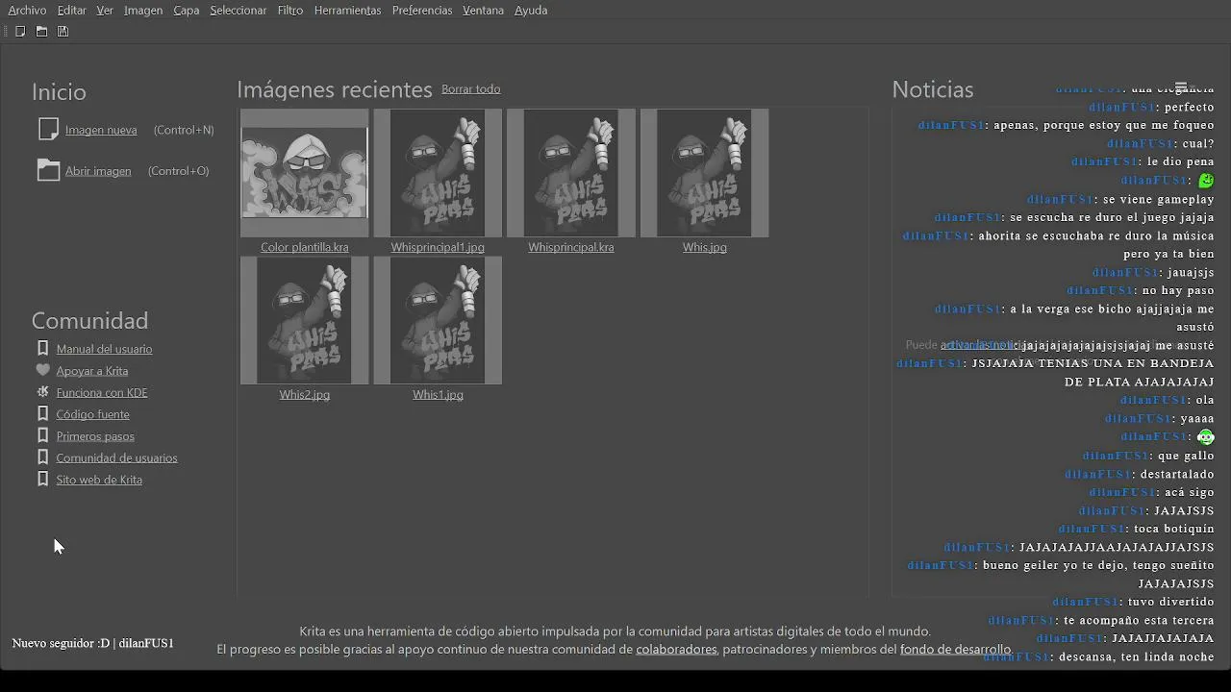Open the Primeros pasos link

95,436
